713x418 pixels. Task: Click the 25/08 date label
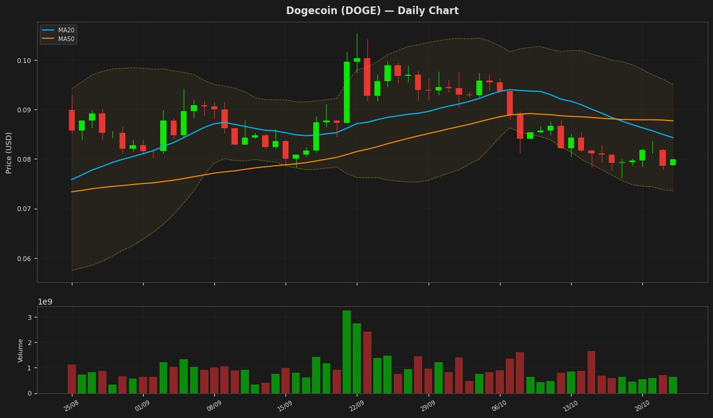tap(71, 406)
